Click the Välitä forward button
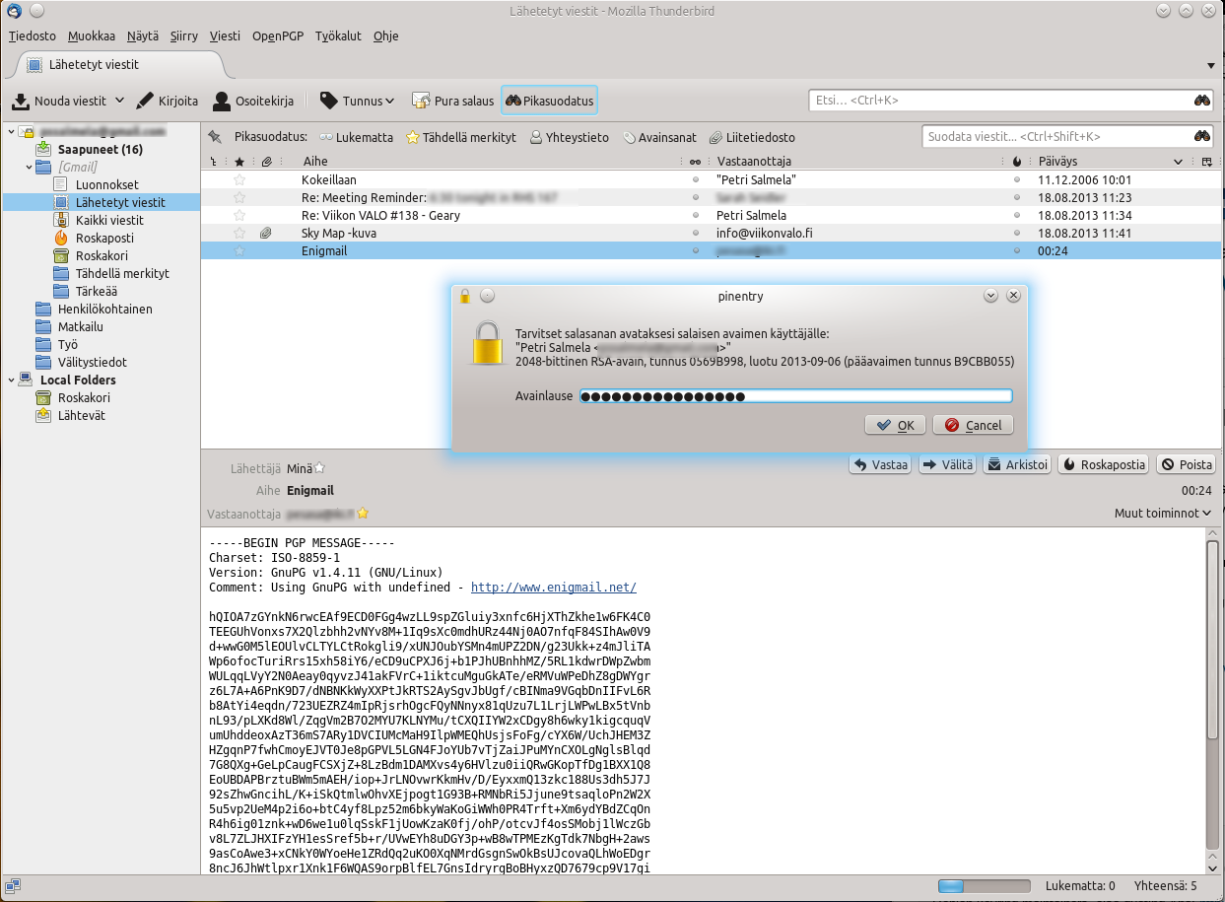 click(947, 464)
